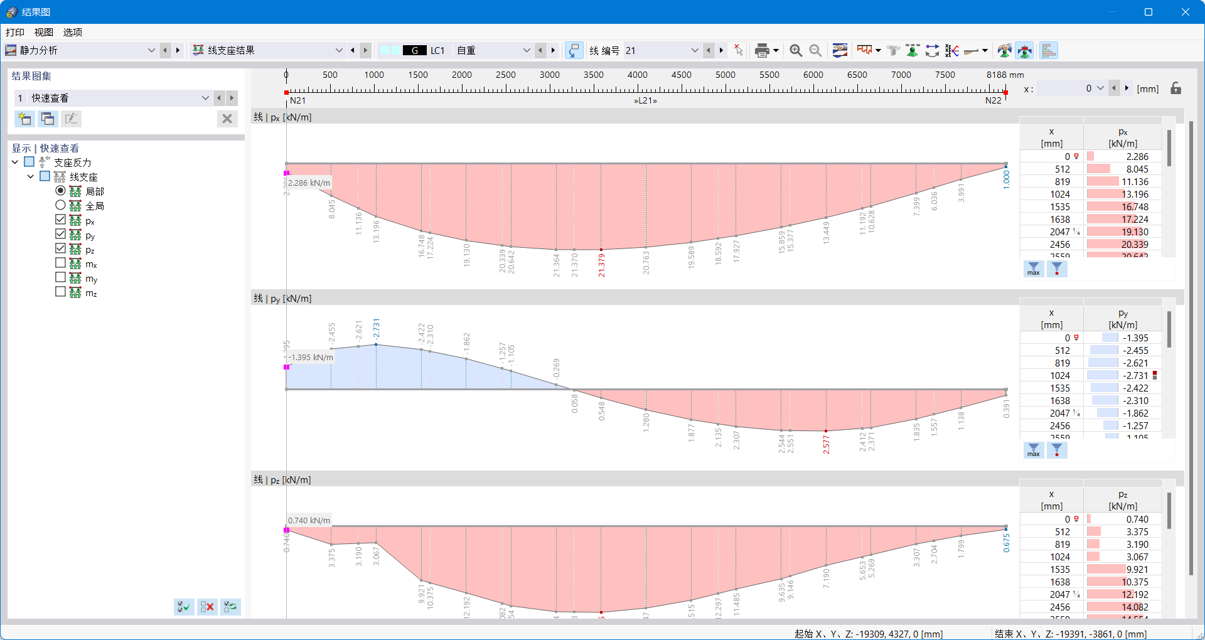The height and width of the screenshot is (640, 1205).
Task: Click the edit result set pencil icon
Action: pyautogui.click(x=71, y=119)
